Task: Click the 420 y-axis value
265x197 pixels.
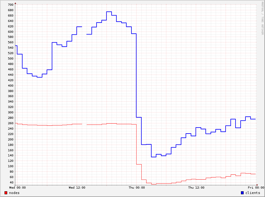Action: tap(11, 80)
